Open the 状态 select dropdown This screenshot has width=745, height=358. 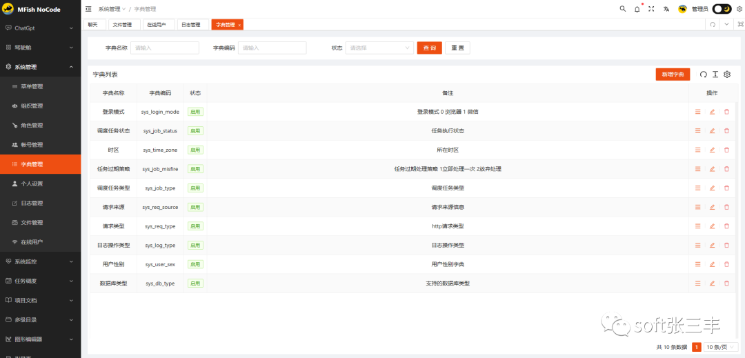click(x=379, y=48)
